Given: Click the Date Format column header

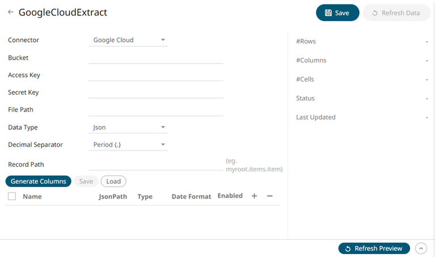Looking at the screenshot, I should [x=191, y=197].
